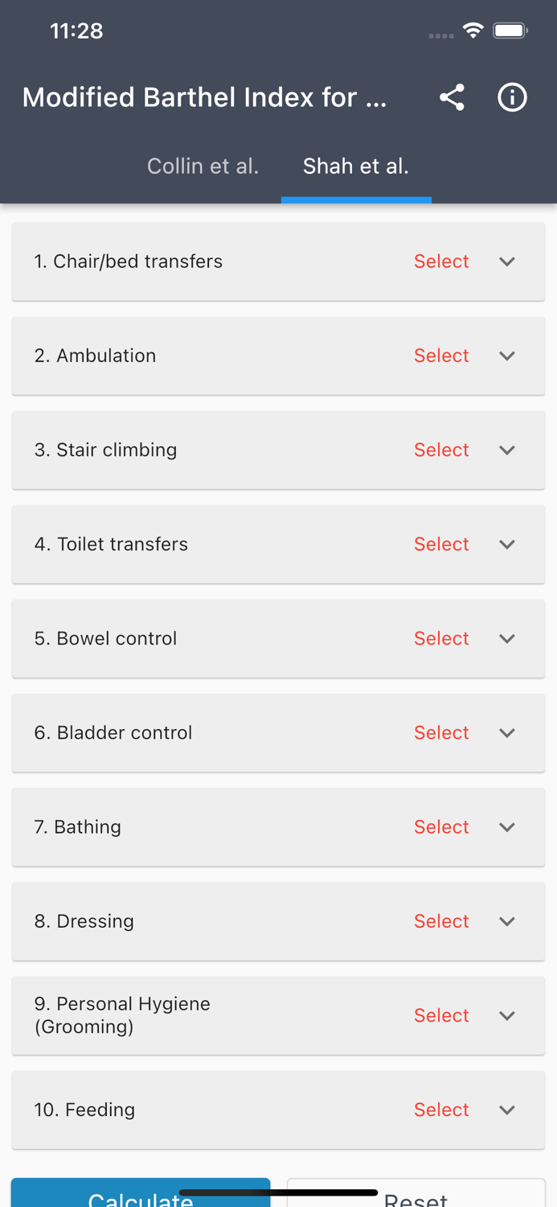Click Select for Bowel control
The height and width of the screenshot is (1207, 557).
tap(441, 638)
